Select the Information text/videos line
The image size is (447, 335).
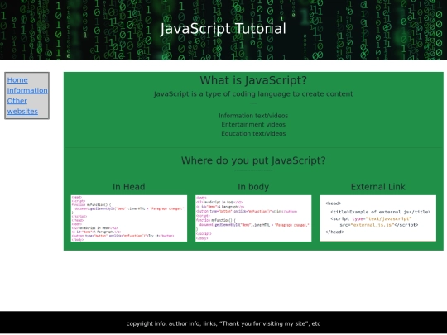pyautogui.click(x=253, y=116)
